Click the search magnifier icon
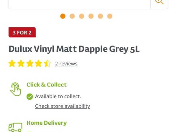The width and height of the screenshot is (177, 132). click(x=159, y=2)
